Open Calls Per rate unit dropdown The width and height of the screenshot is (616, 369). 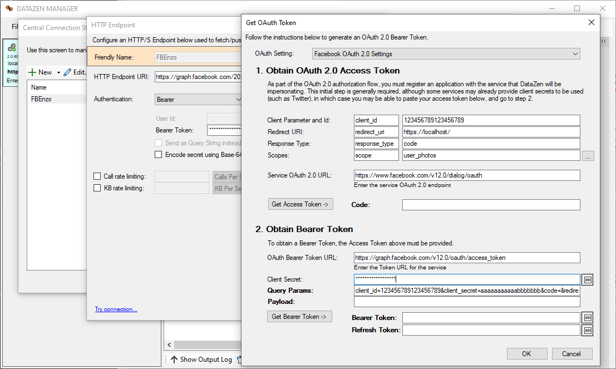click(x=227, y=177)
